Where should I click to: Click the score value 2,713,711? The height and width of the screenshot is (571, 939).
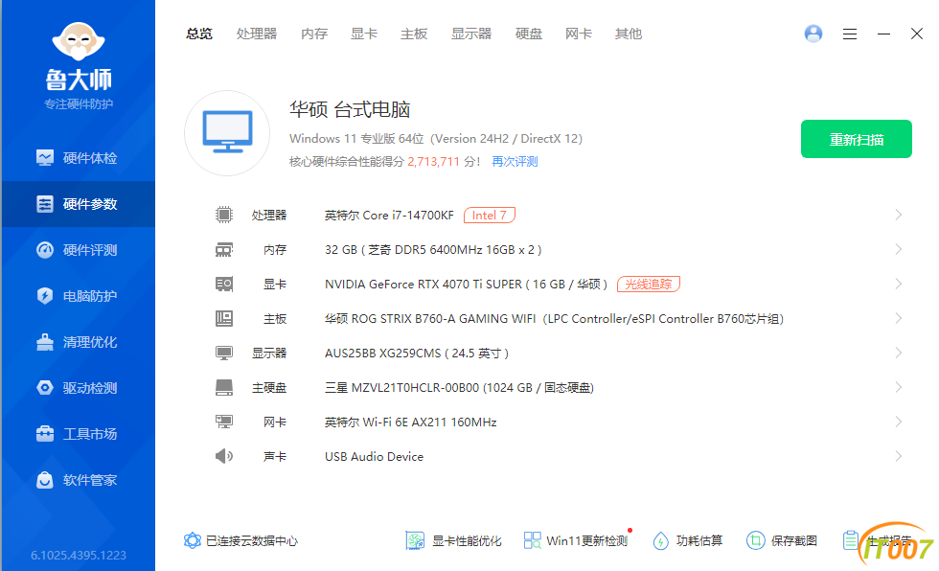pyautogui.click(x=433, y=162)
